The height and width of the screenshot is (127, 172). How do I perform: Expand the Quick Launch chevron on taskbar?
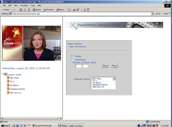29,125
